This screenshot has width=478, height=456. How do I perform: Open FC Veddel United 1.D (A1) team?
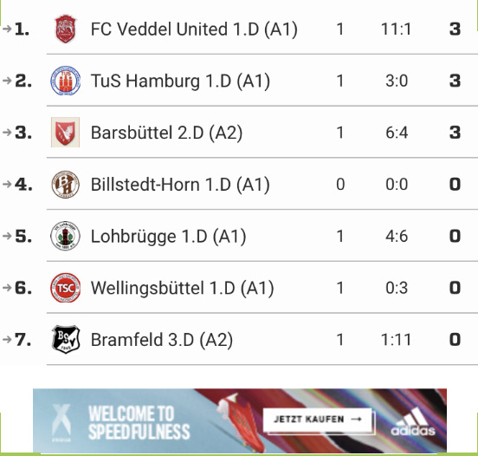[x=194, y=29]
